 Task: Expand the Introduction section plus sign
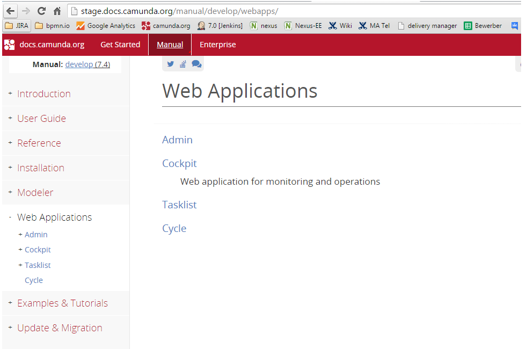[10, 93]
